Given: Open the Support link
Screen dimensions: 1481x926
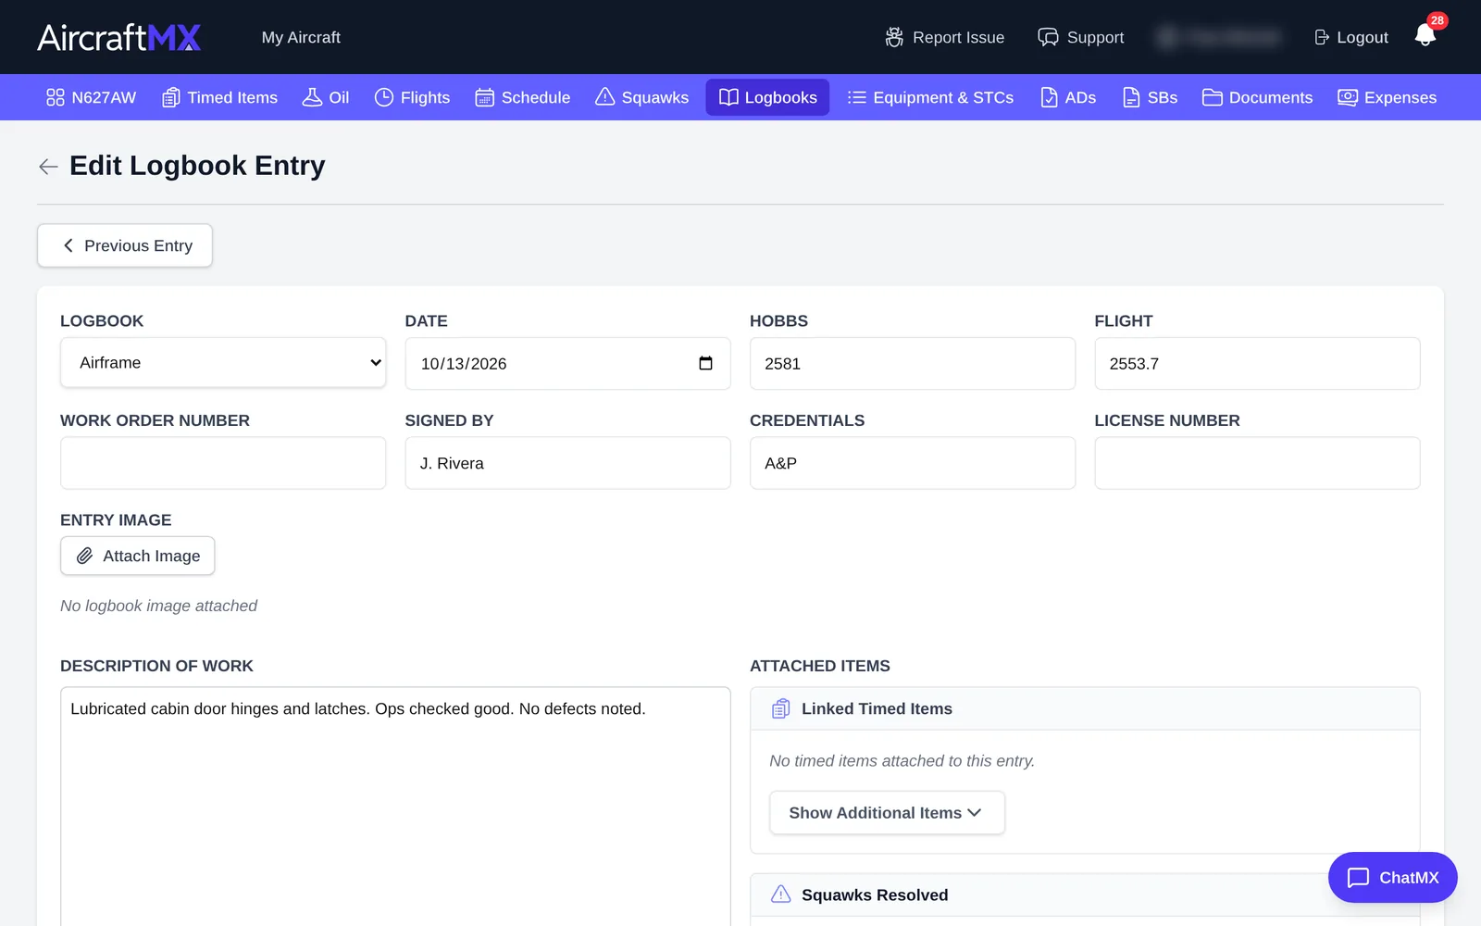Looking at the screenshot, I should point(1080,37).
